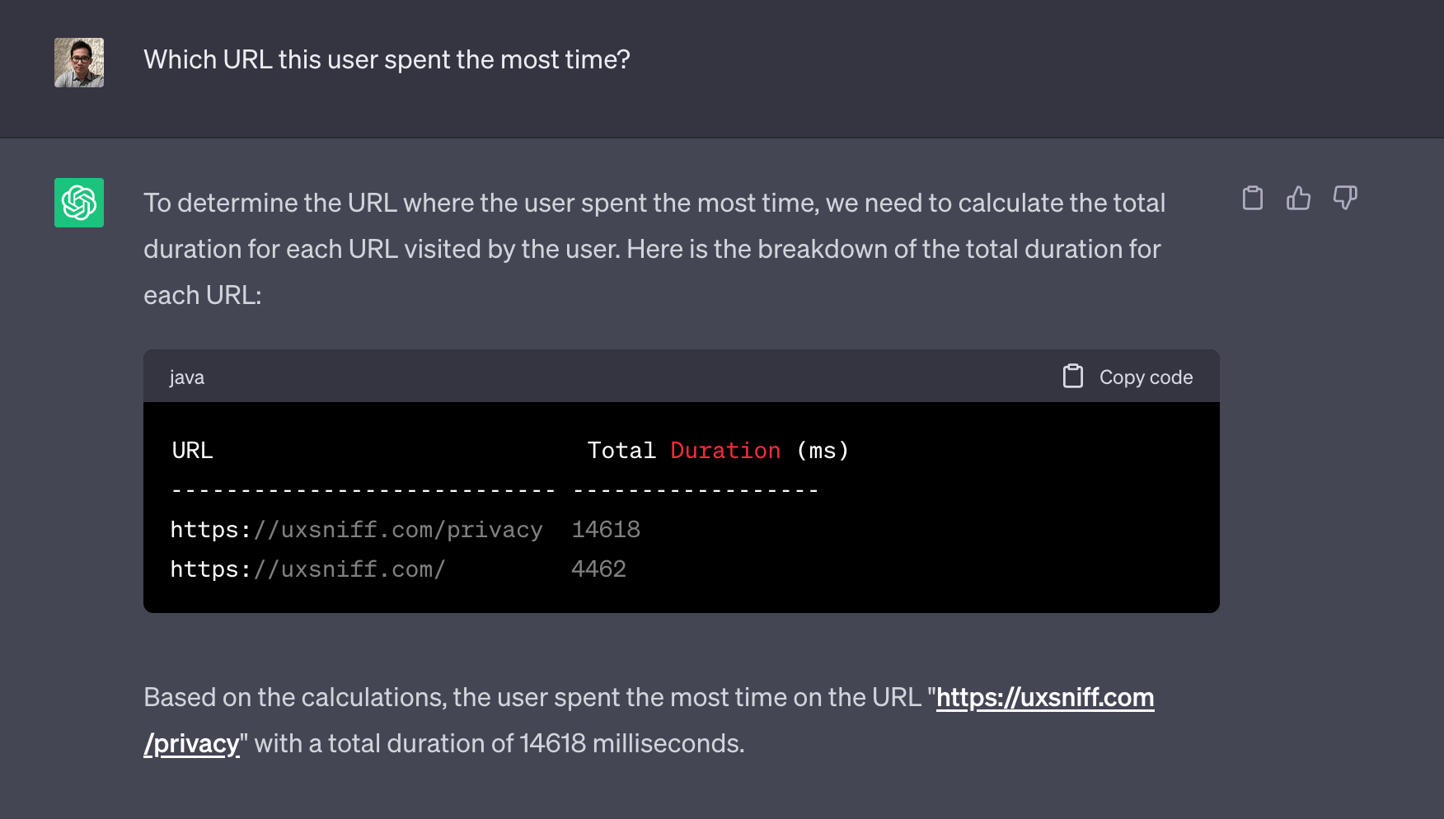Select the duration value 4462

point(598,569)
